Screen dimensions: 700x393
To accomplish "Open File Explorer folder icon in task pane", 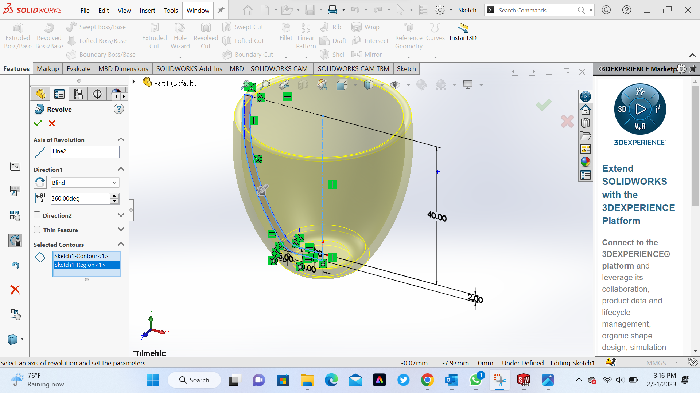I will (x=586, y=136).
